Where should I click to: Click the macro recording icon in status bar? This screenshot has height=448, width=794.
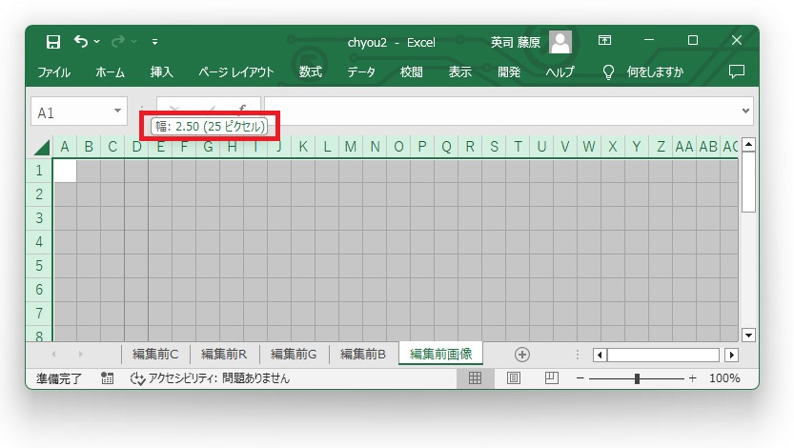(x=107, y=378)
